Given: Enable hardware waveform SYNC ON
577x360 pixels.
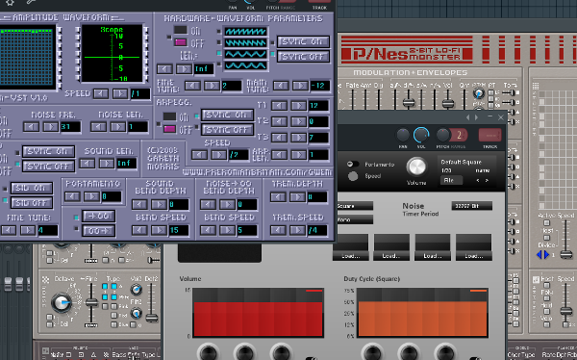Looking at the screenshot, I should coord(303,41).
